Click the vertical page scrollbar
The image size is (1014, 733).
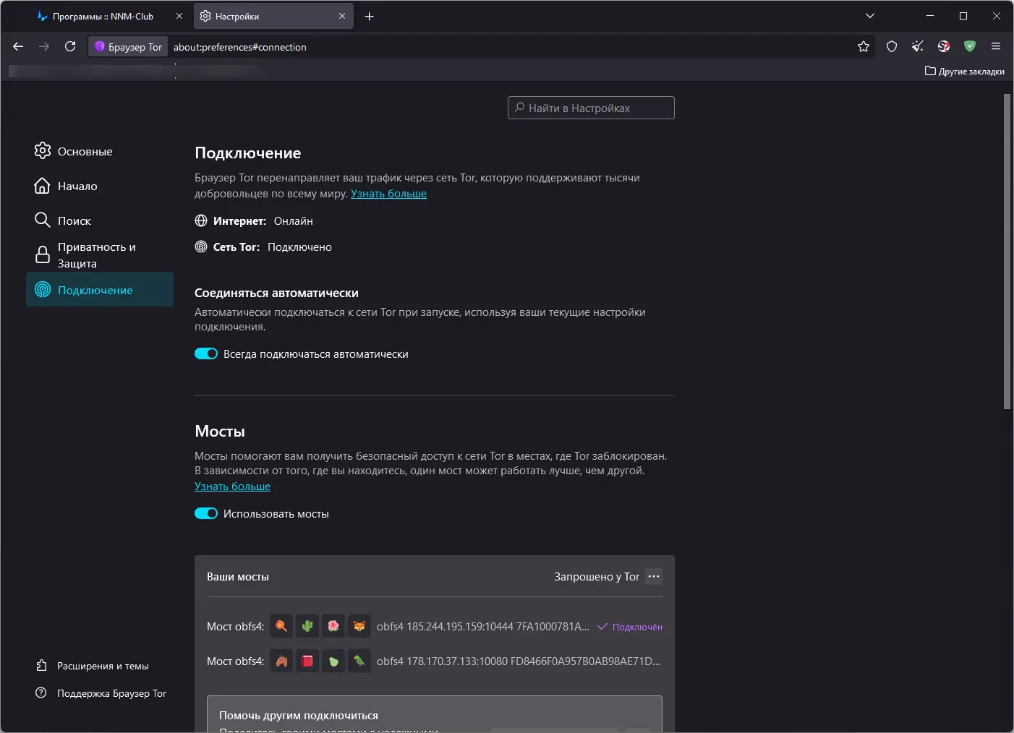(1007, 253)
